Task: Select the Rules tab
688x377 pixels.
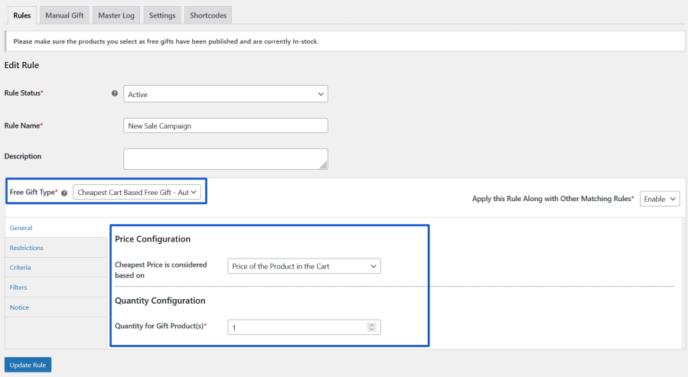Action: pyautogui.click(x=22, y=15)
